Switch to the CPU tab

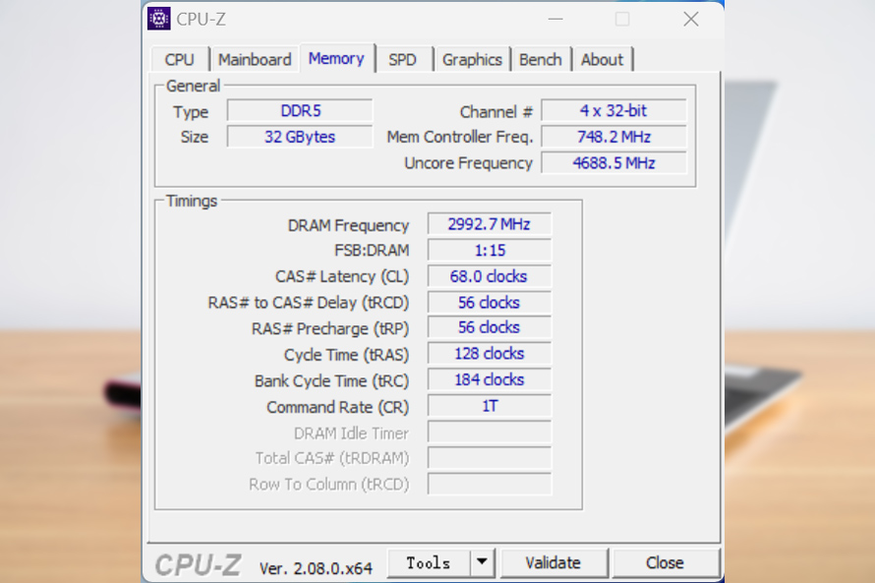(x=180, y=60)
